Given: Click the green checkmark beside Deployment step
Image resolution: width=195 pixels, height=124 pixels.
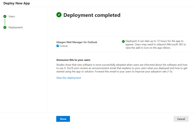Looking at the screenshot, I should (5, 28).
